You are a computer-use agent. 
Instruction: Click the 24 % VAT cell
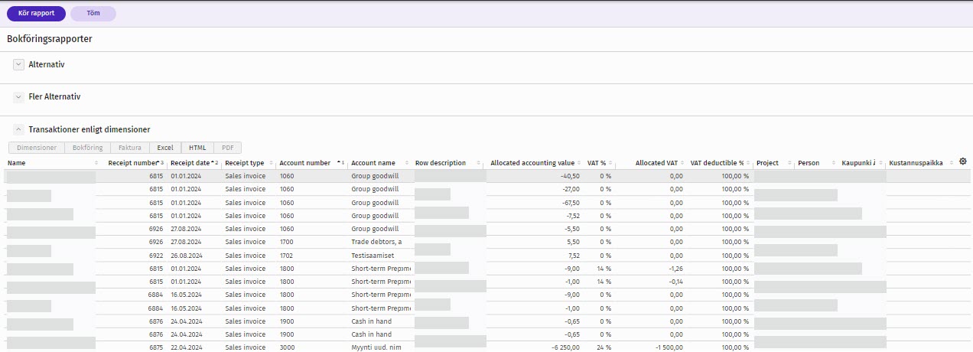(x=604, y=347)
